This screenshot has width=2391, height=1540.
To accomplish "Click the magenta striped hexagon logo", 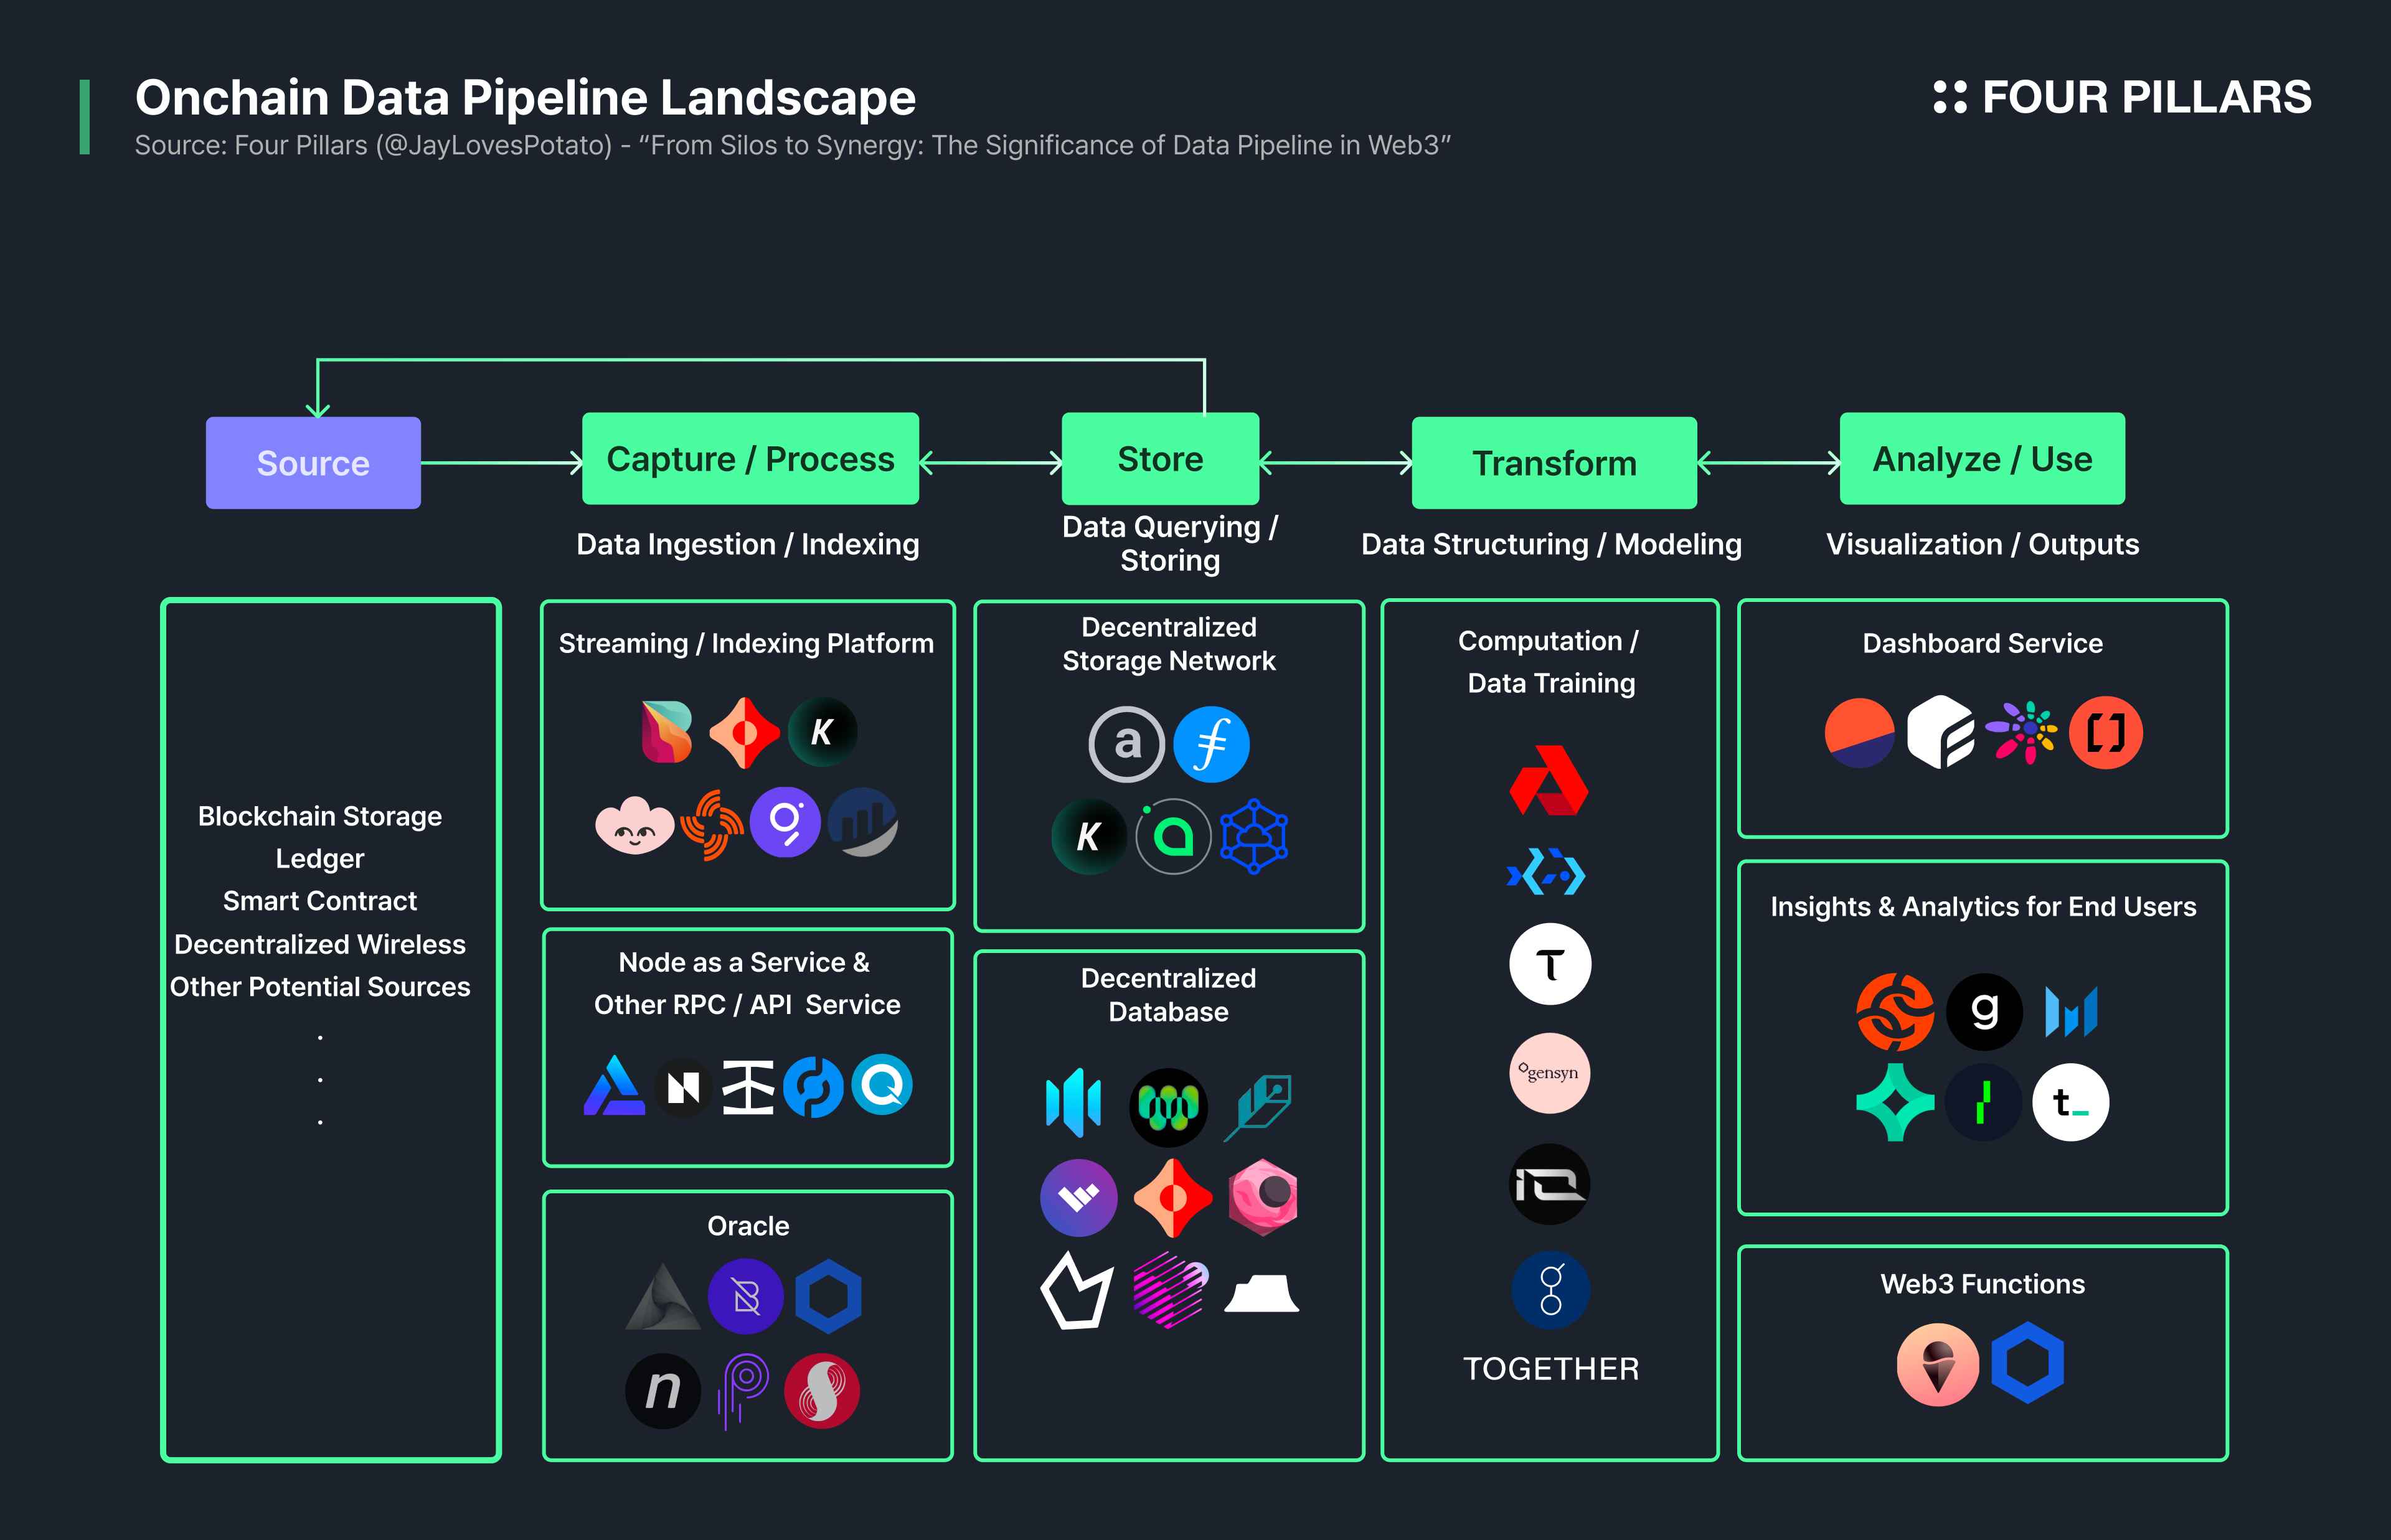I will pos(1170,1290).
